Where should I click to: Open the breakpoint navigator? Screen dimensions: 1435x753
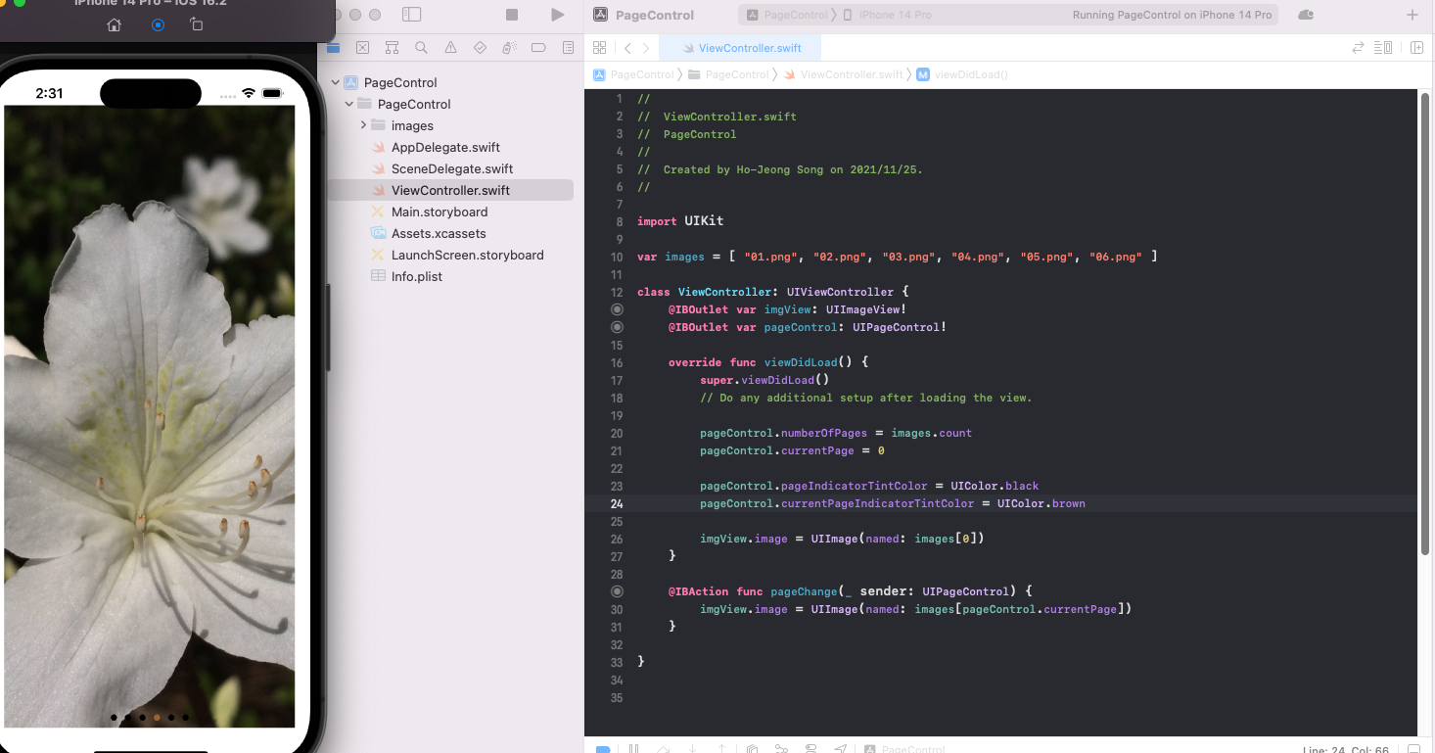538,47
